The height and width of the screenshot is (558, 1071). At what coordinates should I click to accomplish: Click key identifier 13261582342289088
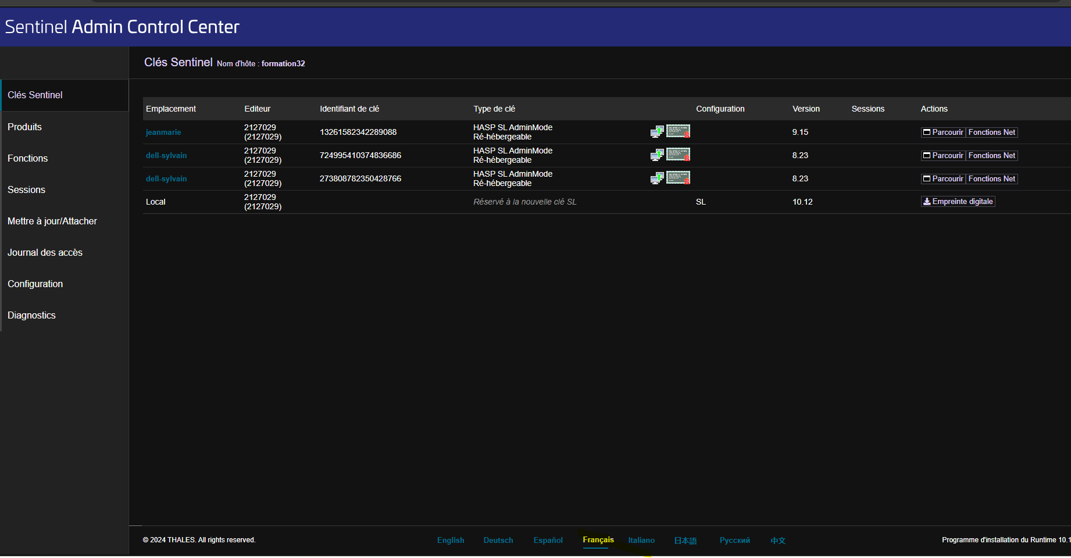(358, 132)
